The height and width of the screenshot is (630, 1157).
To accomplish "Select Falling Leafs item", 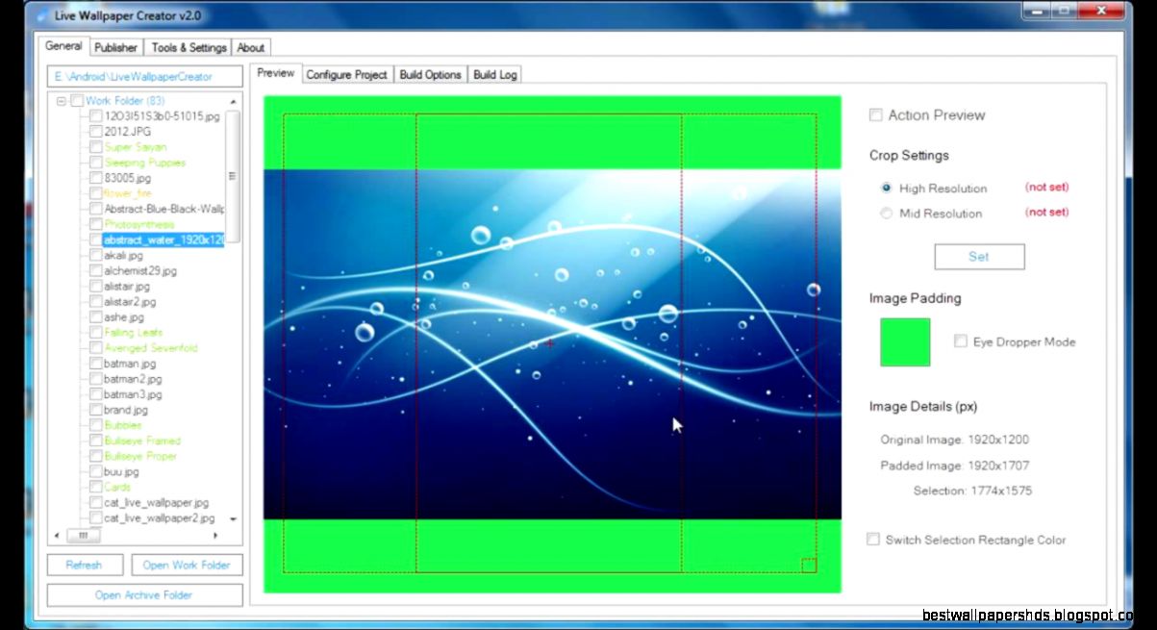I will (x=134, y=333).
